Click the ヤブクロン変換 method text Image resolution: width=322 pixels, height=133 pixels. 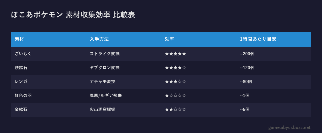(x=105, y=68)
